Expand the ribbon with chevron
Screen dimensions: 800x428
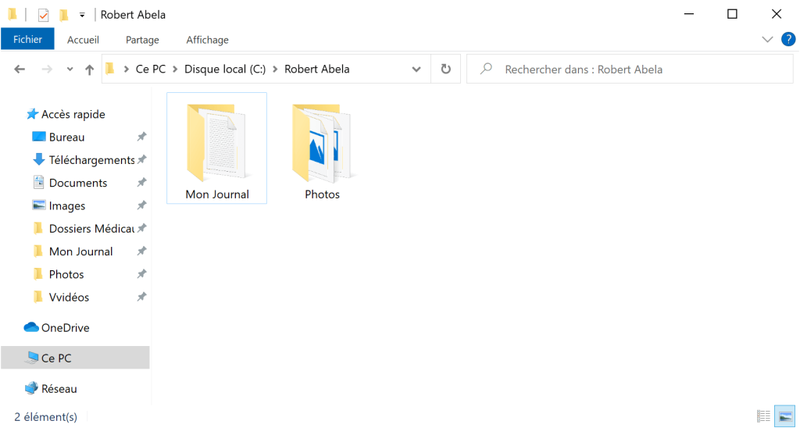[766, 39]
